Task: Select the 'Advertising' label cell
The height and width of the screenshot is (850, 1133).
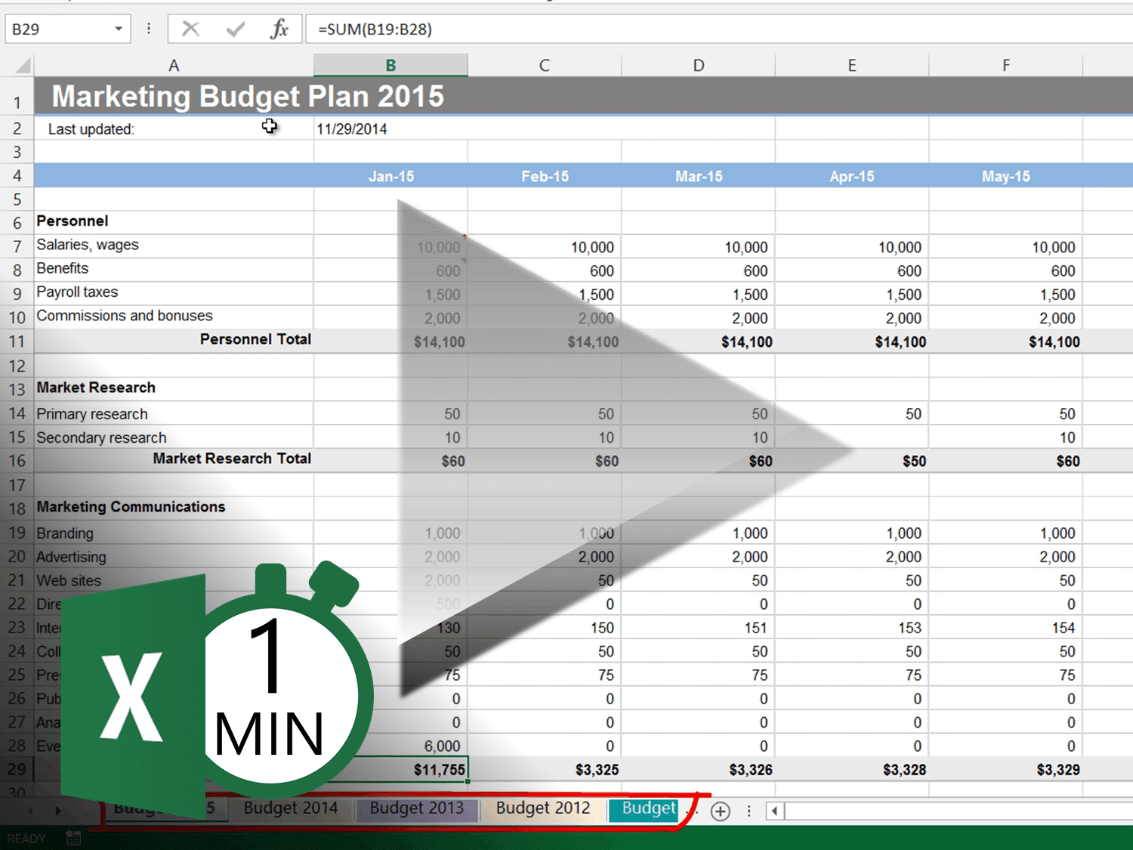Action: click(174, 556)
